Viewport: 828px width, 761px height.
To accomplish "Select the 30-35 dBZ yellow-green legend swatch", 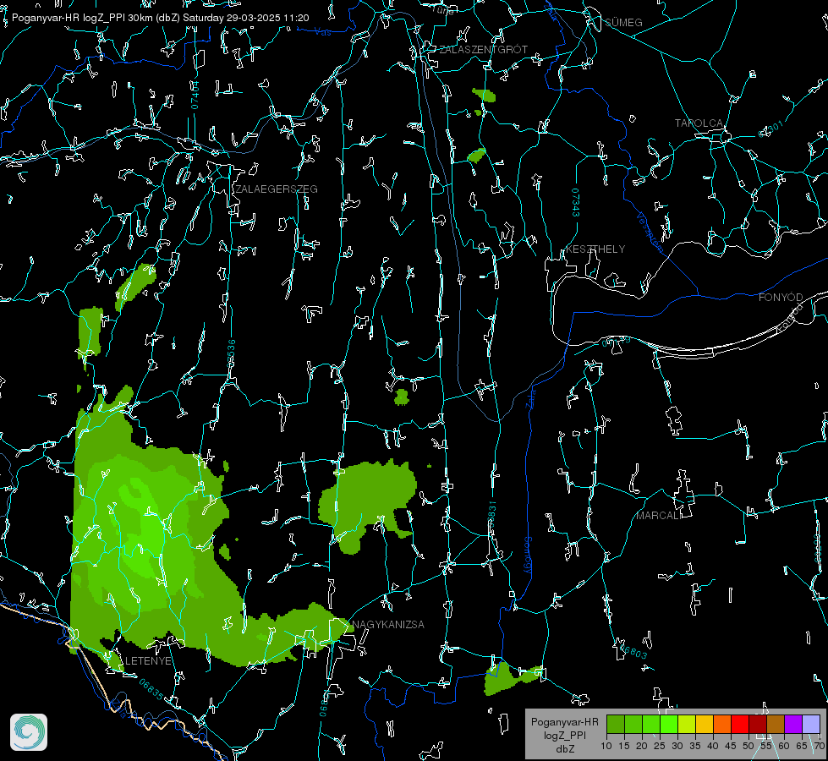I will pos(687,724).
